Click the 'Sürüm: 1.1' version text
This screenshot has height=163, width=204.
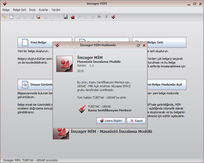pos(85,65)
